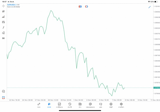The height and width of the screenshot is (112, 160).
Task: Open the indicators function icon
Action: 3,28
